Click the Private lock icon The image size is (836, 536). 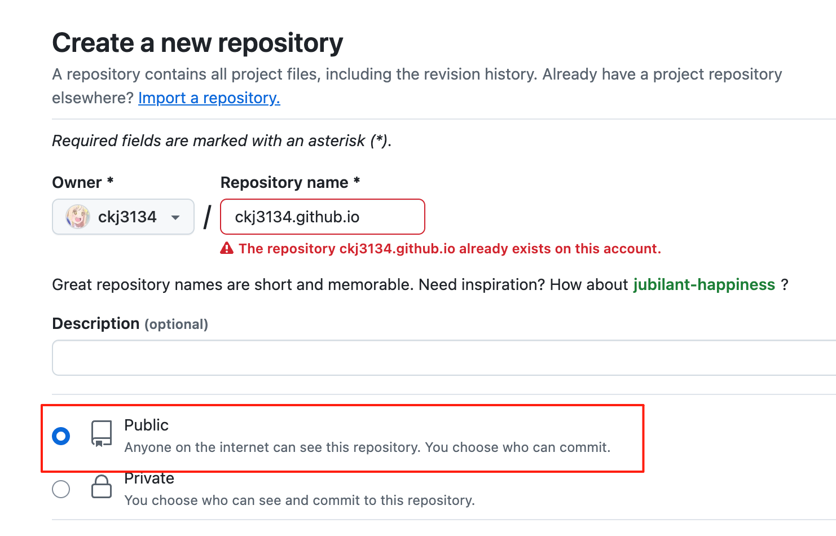(x=102, y=486)
